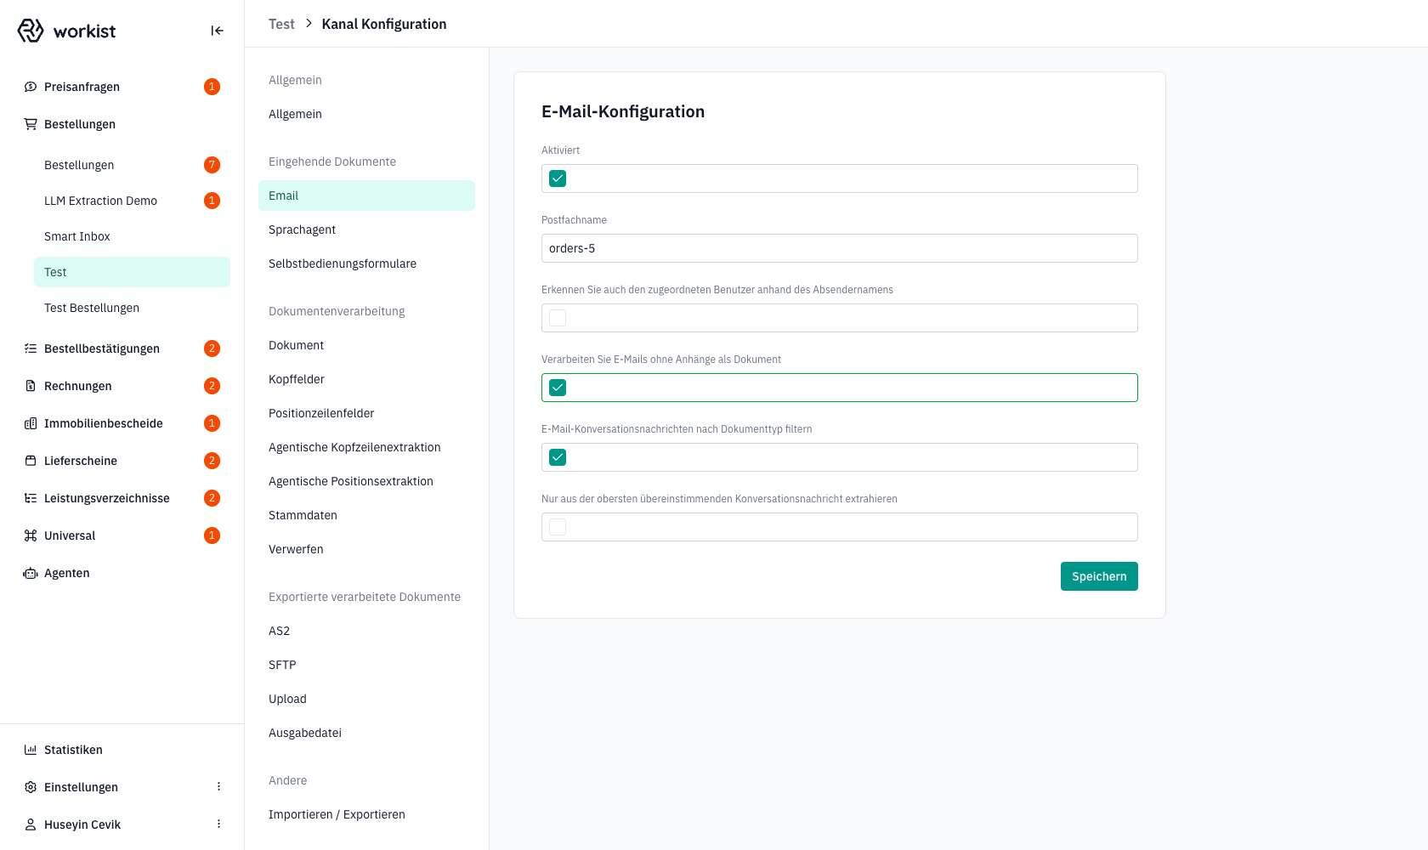This screenshot has width=1428, height=850.
Task: Click the Agenten robot icon
Action: pyautogui.click(x=31, y=573)
